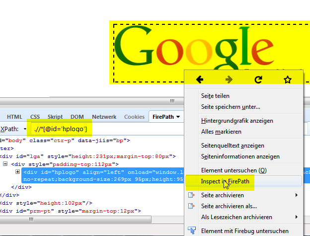Click the Firebug inspect element icon

192,231
